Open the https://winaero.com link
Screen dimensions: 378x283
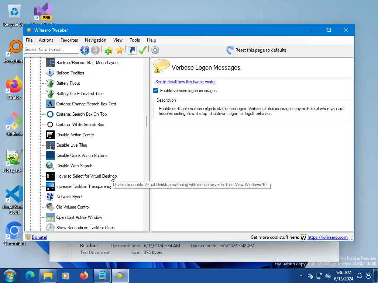point(327,237)
